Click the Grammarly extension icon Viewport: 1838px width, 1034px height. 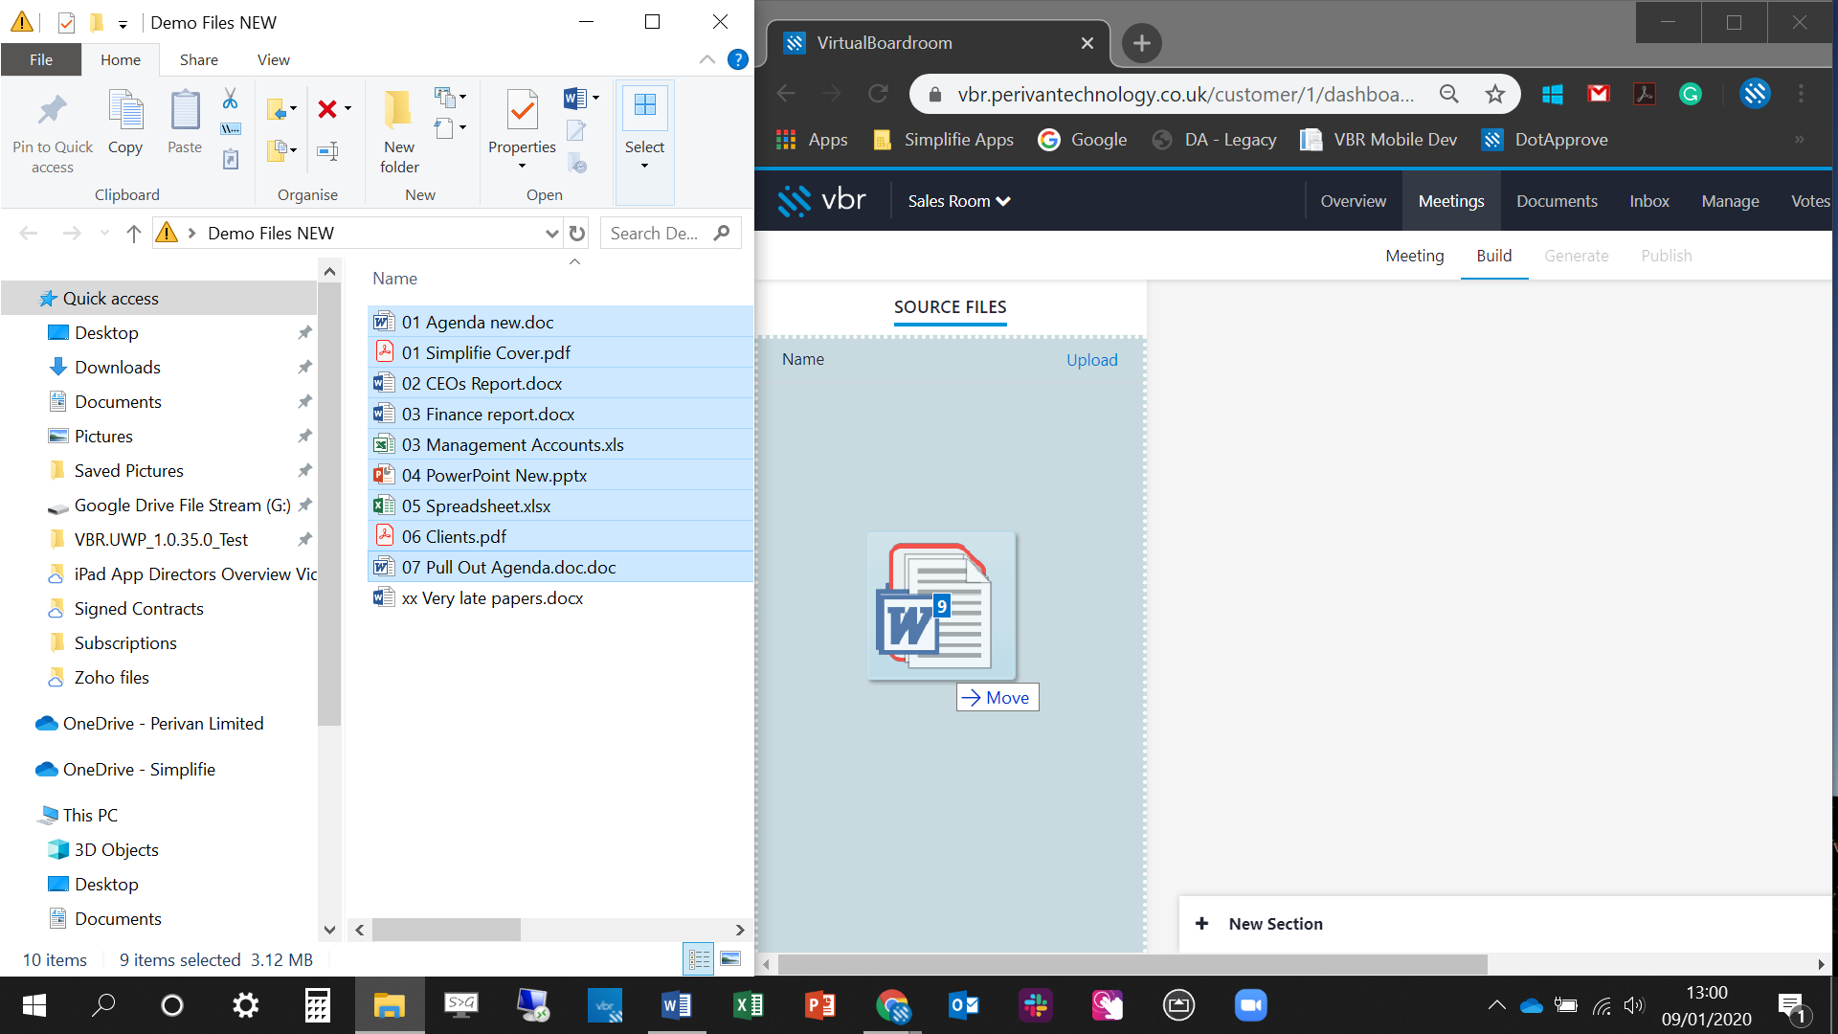tap(1691, 94)
